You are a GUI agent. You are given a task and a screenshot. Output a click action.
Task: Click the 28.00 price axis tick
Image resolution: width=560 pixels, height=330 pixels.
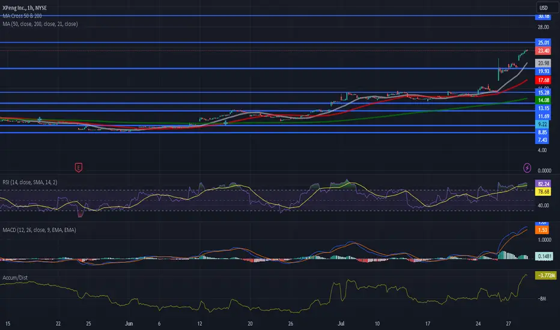tap(543, 27)
